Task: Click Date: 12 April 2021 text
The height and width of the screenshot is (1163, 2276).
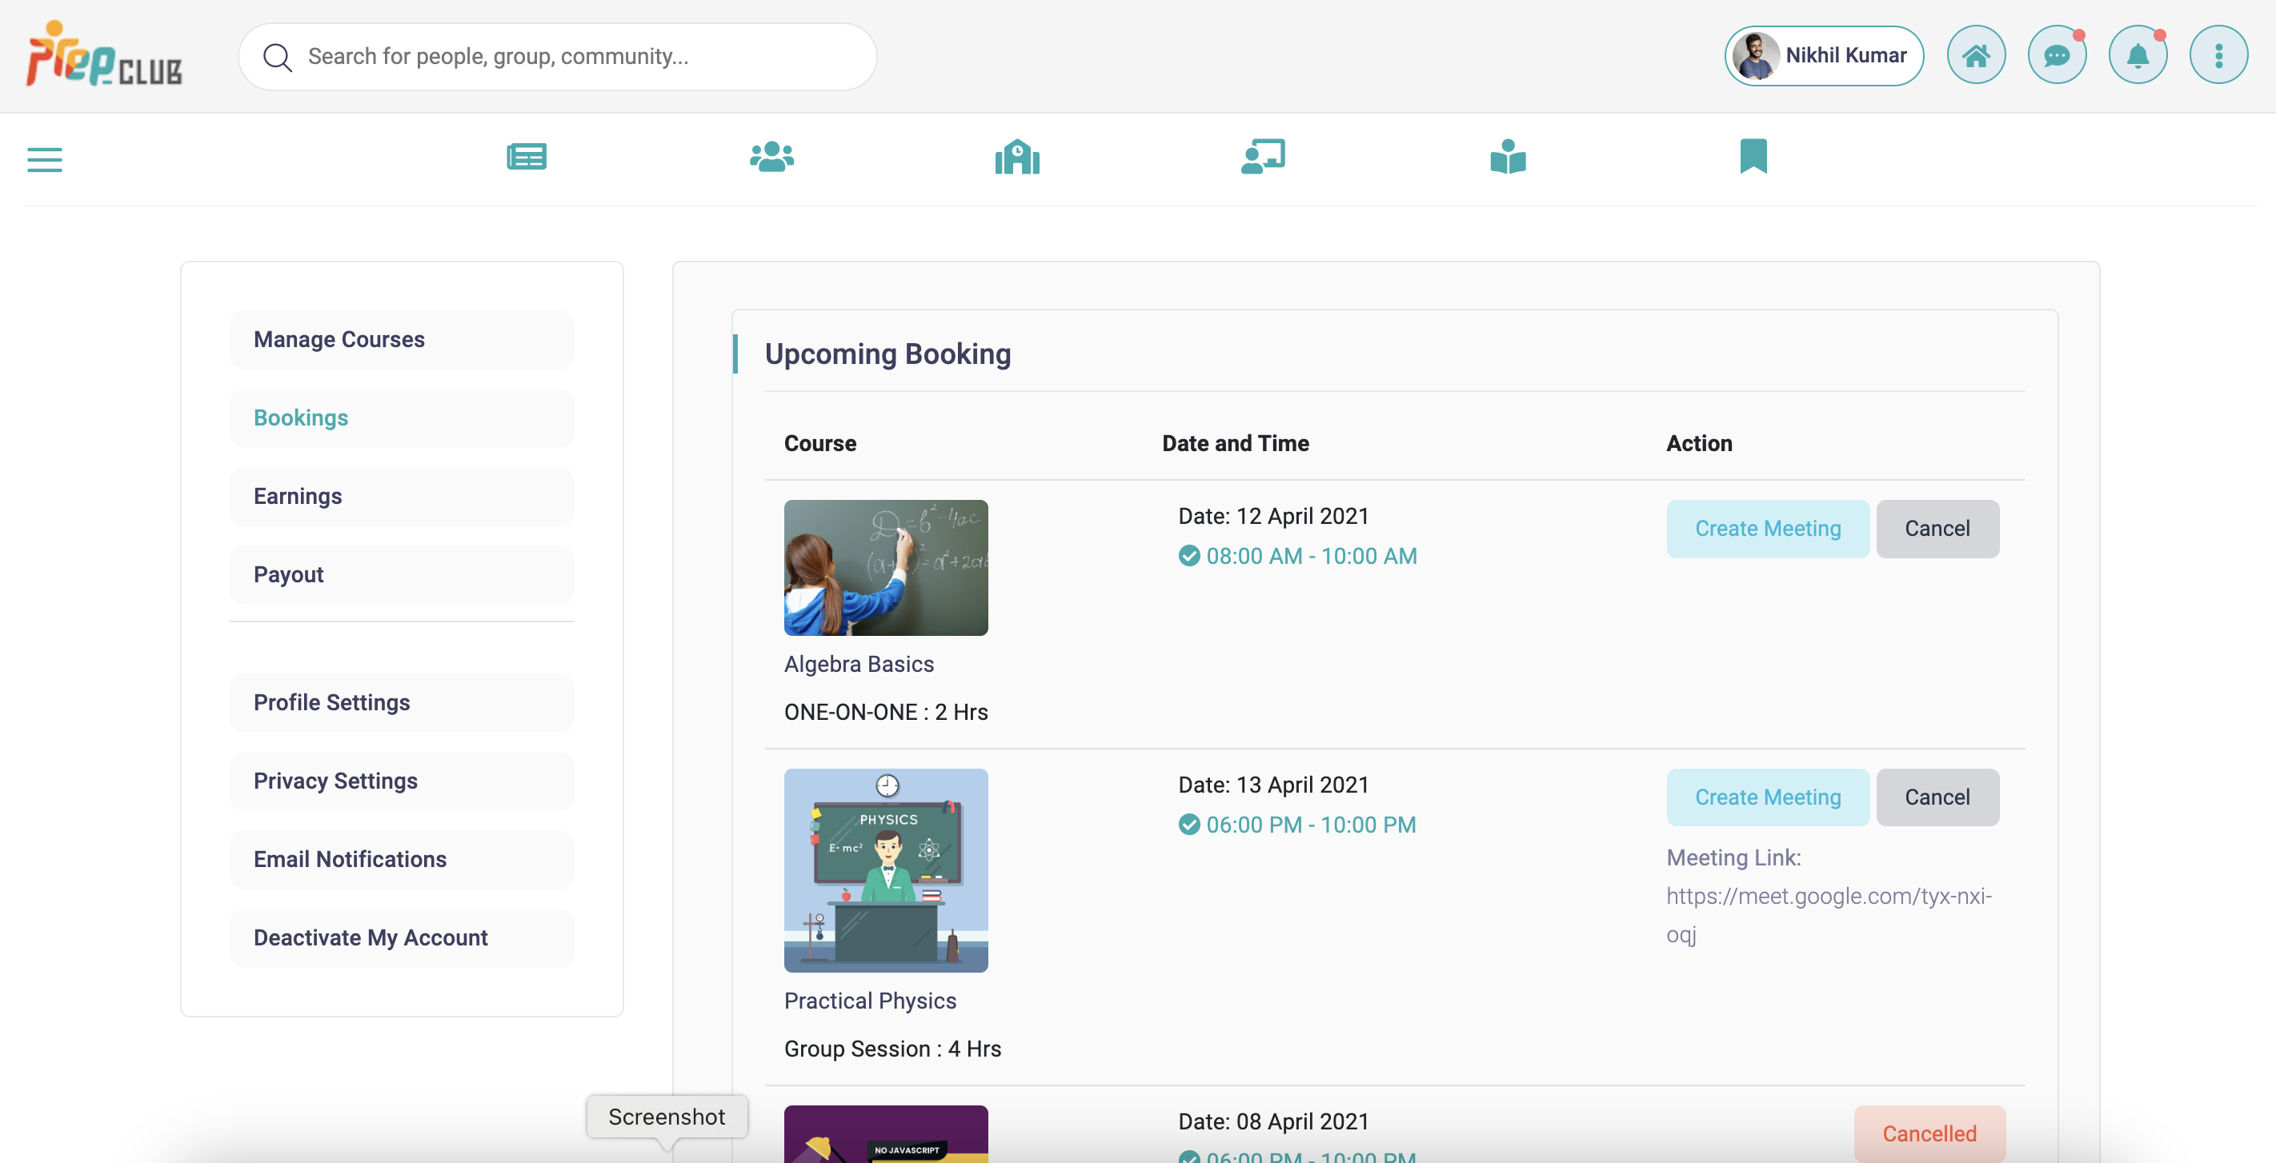Action: 1273,517
